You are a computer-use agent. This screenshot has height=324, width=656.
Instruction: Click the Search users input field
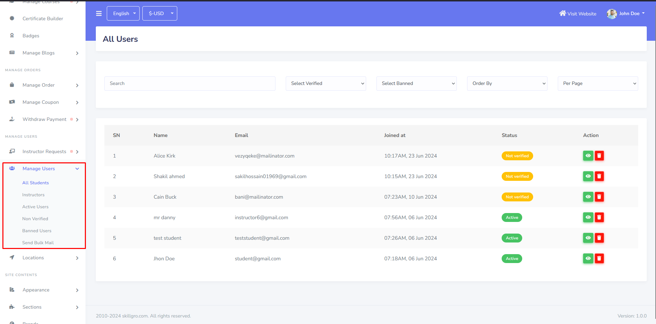(190, 84)
